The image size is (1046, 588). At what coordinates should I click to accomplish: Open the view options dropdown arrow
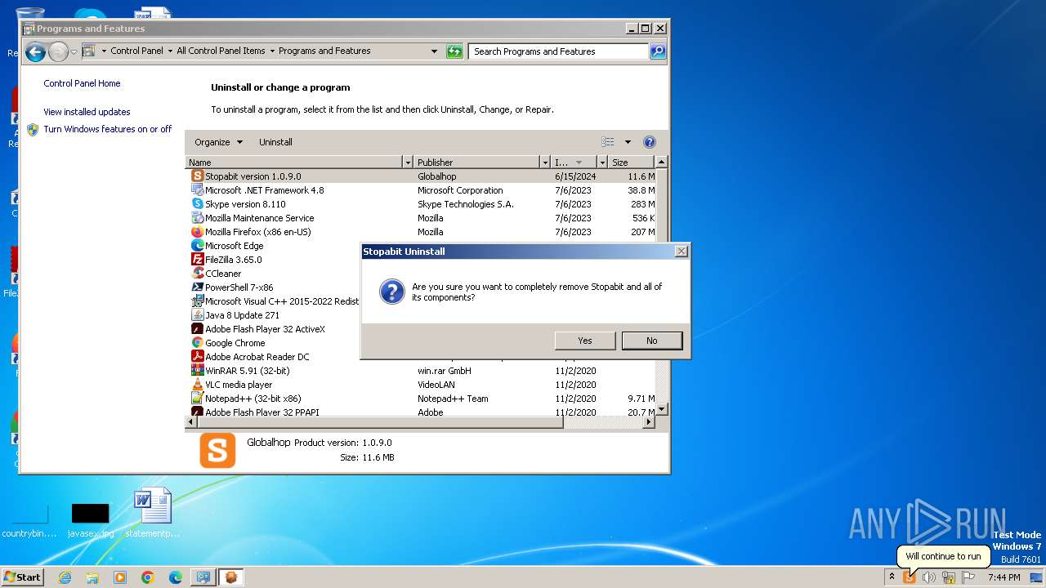click(x=628, y=142)
